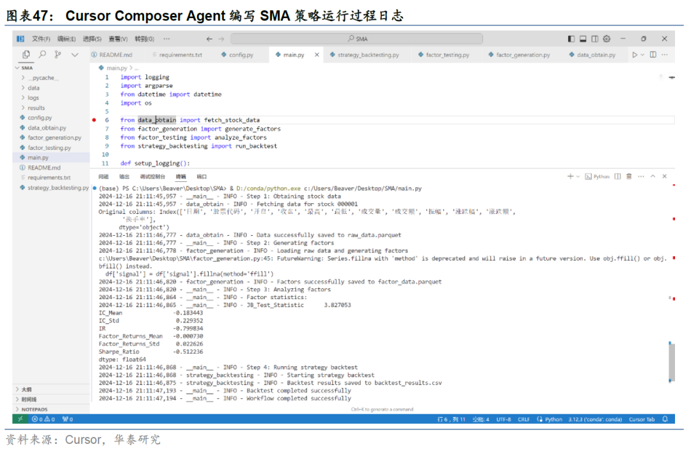The height and width of the screenshot is (449, 691).
Task: Open Cursor settings gear icon
Action: click(607, 39)
